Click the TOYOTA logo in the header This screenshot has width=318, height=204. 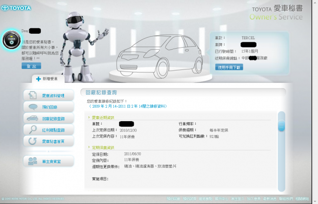16,8
